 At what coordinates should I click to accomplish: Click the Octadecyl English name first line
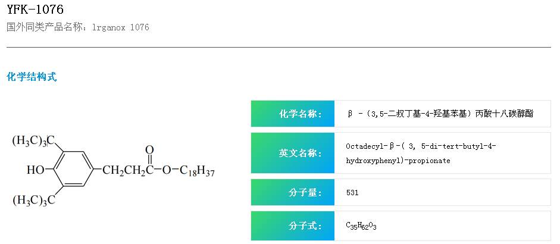[x=421, y=146]
